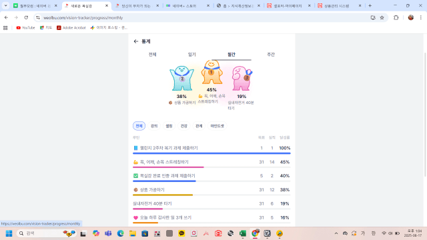Open the Chrome profile avatar

411,18
